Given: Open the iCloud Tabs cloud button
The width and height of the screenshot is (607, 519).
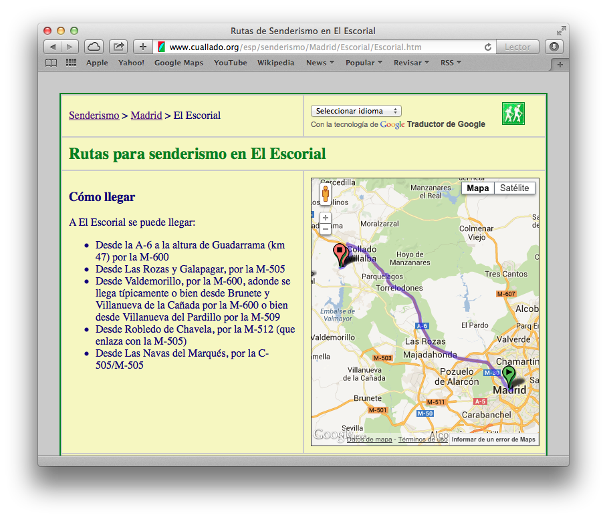Looking at the screenshot, I should tap(94, 47).
